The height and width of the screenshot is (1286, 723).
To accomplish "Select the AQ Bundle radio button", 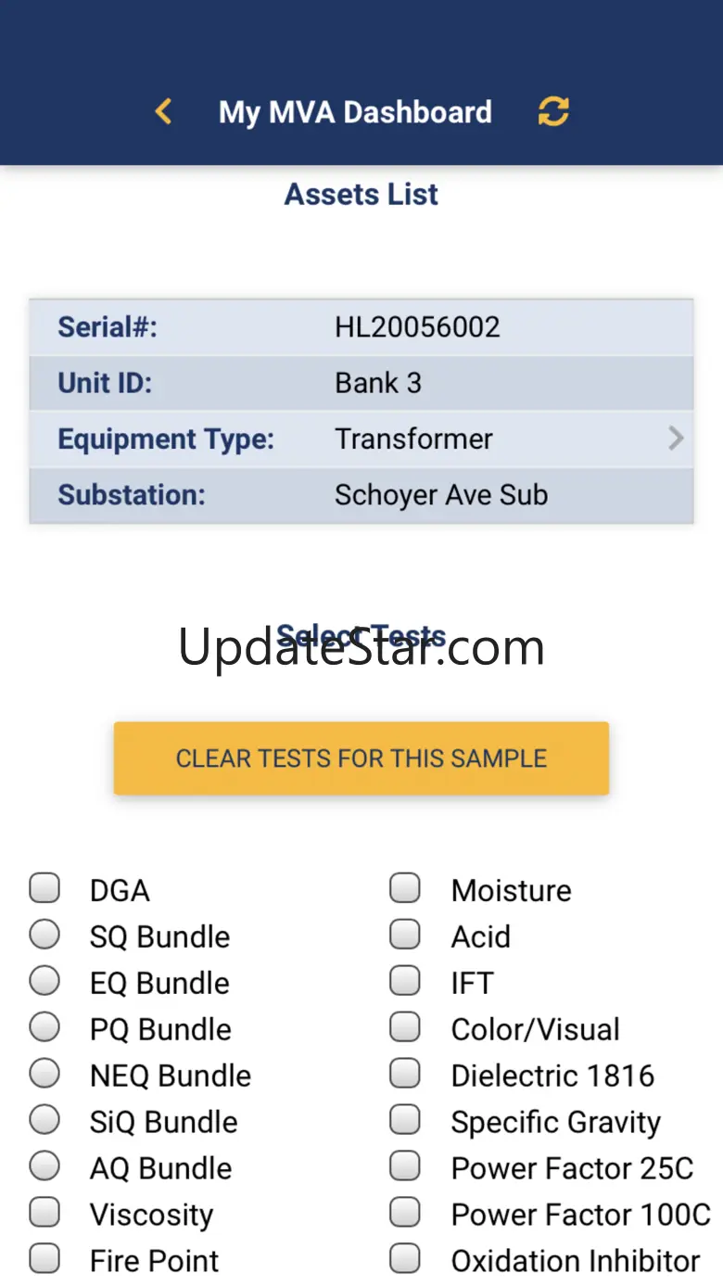I will point(44,1166).
